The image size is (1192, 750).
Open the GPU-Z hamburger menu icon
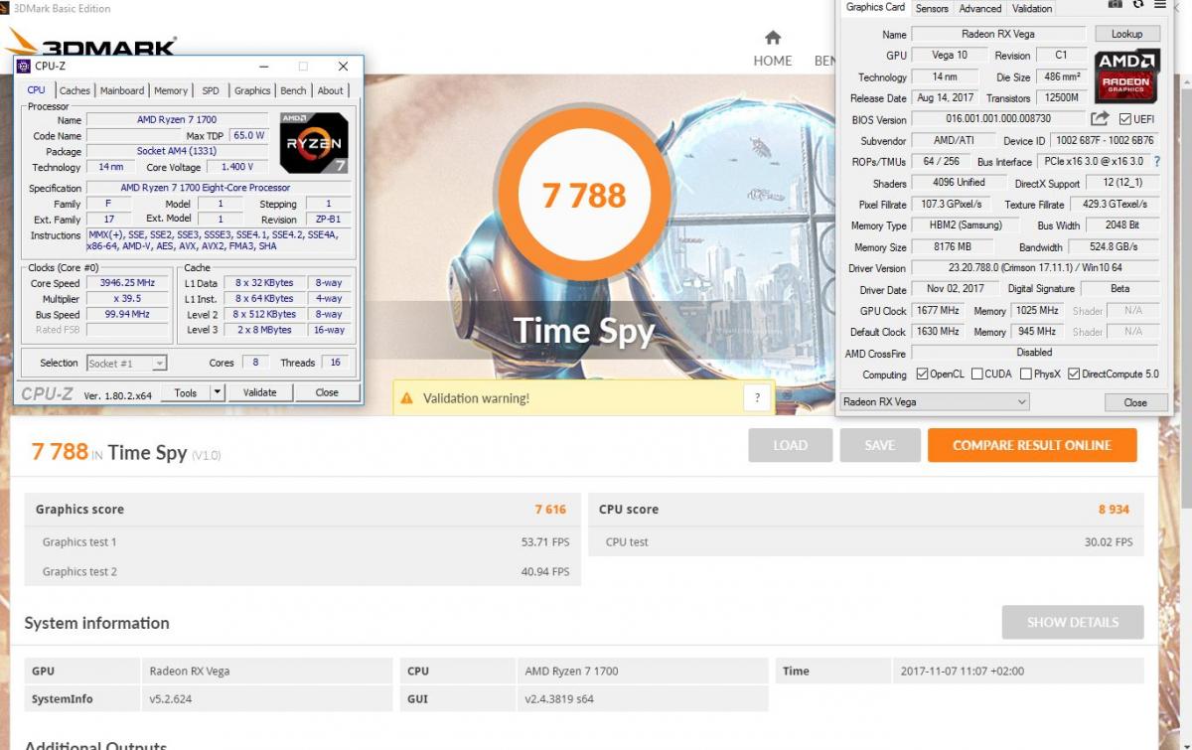click(x=1159, y=4)
